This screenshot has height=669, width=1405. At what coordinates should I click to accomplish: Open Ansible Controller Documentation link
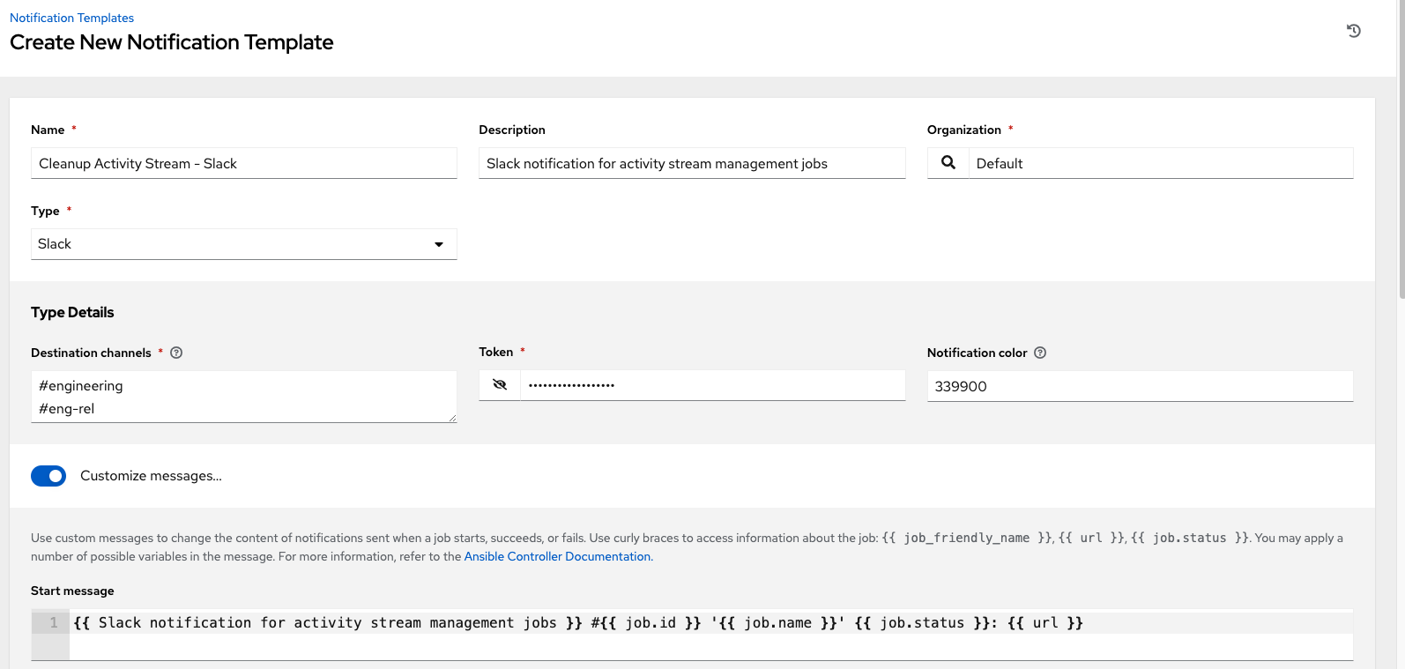[558, 556]
